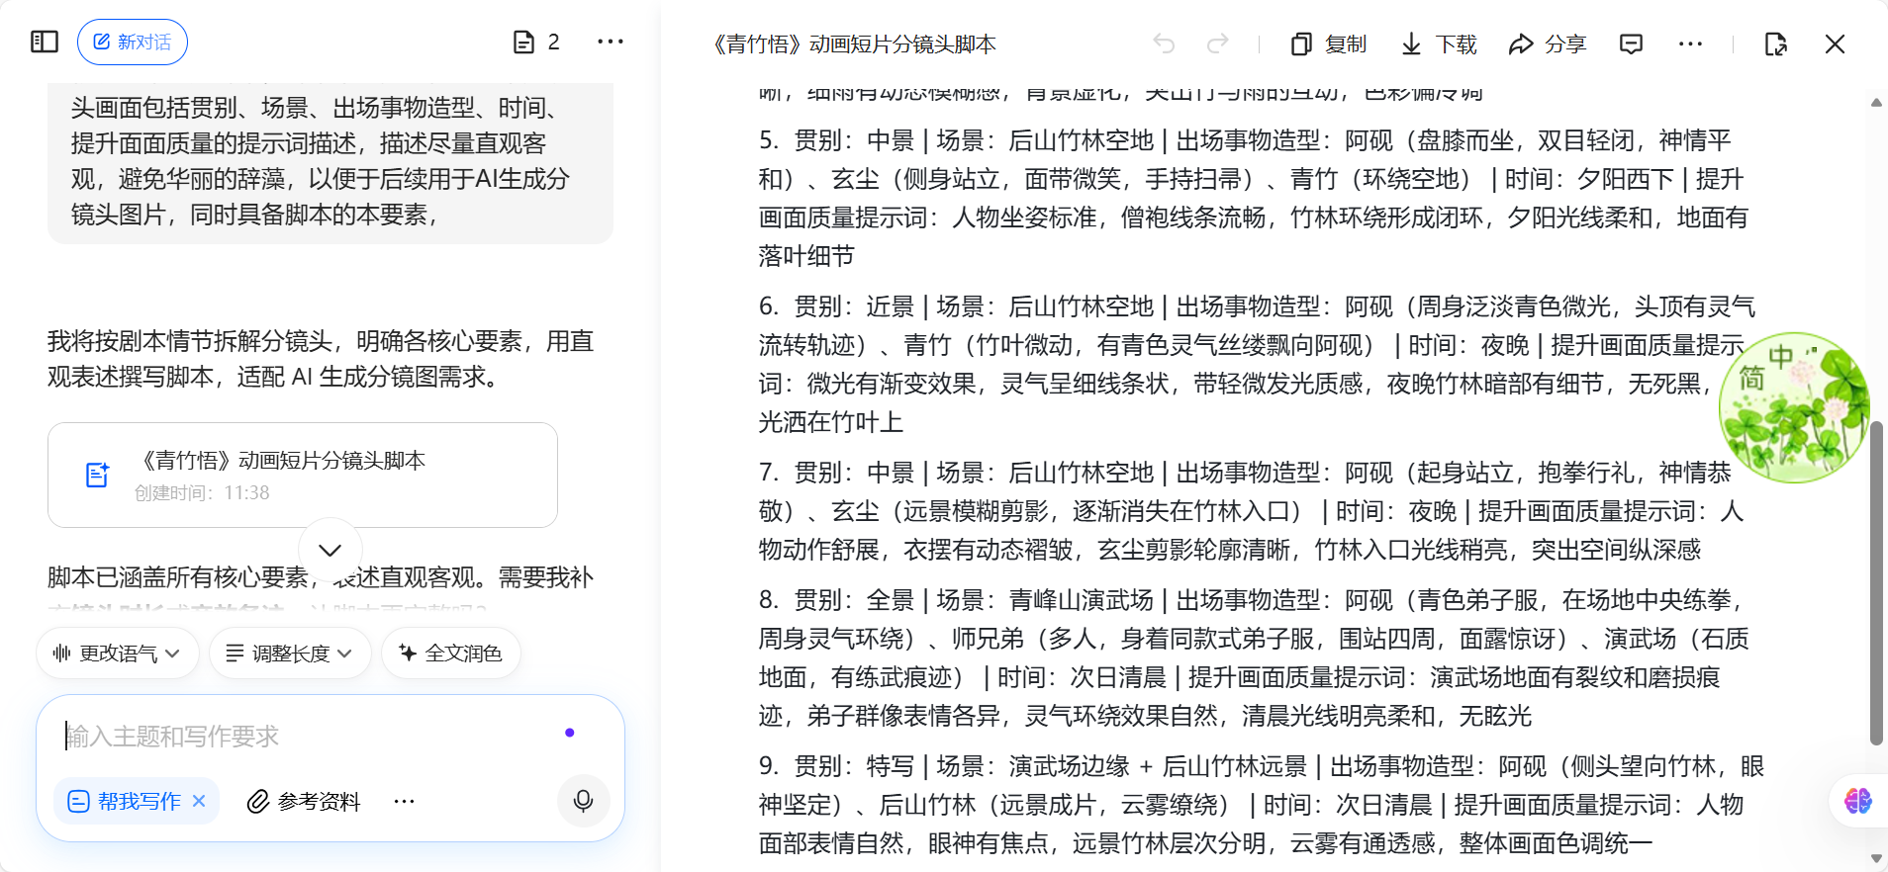Image resolution: width=1888 pixels, height=872 pixels.
Task: Click the document vertical scrollbar thumb
Action: pos(1876,583)
